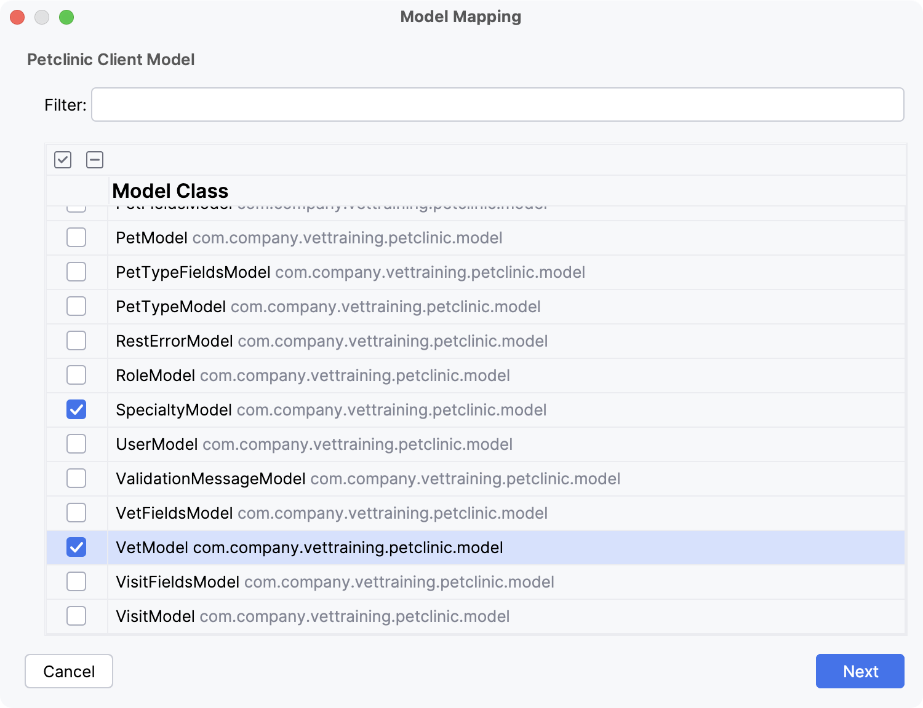Toggle the UserModel checkbox on

(76, 444)
